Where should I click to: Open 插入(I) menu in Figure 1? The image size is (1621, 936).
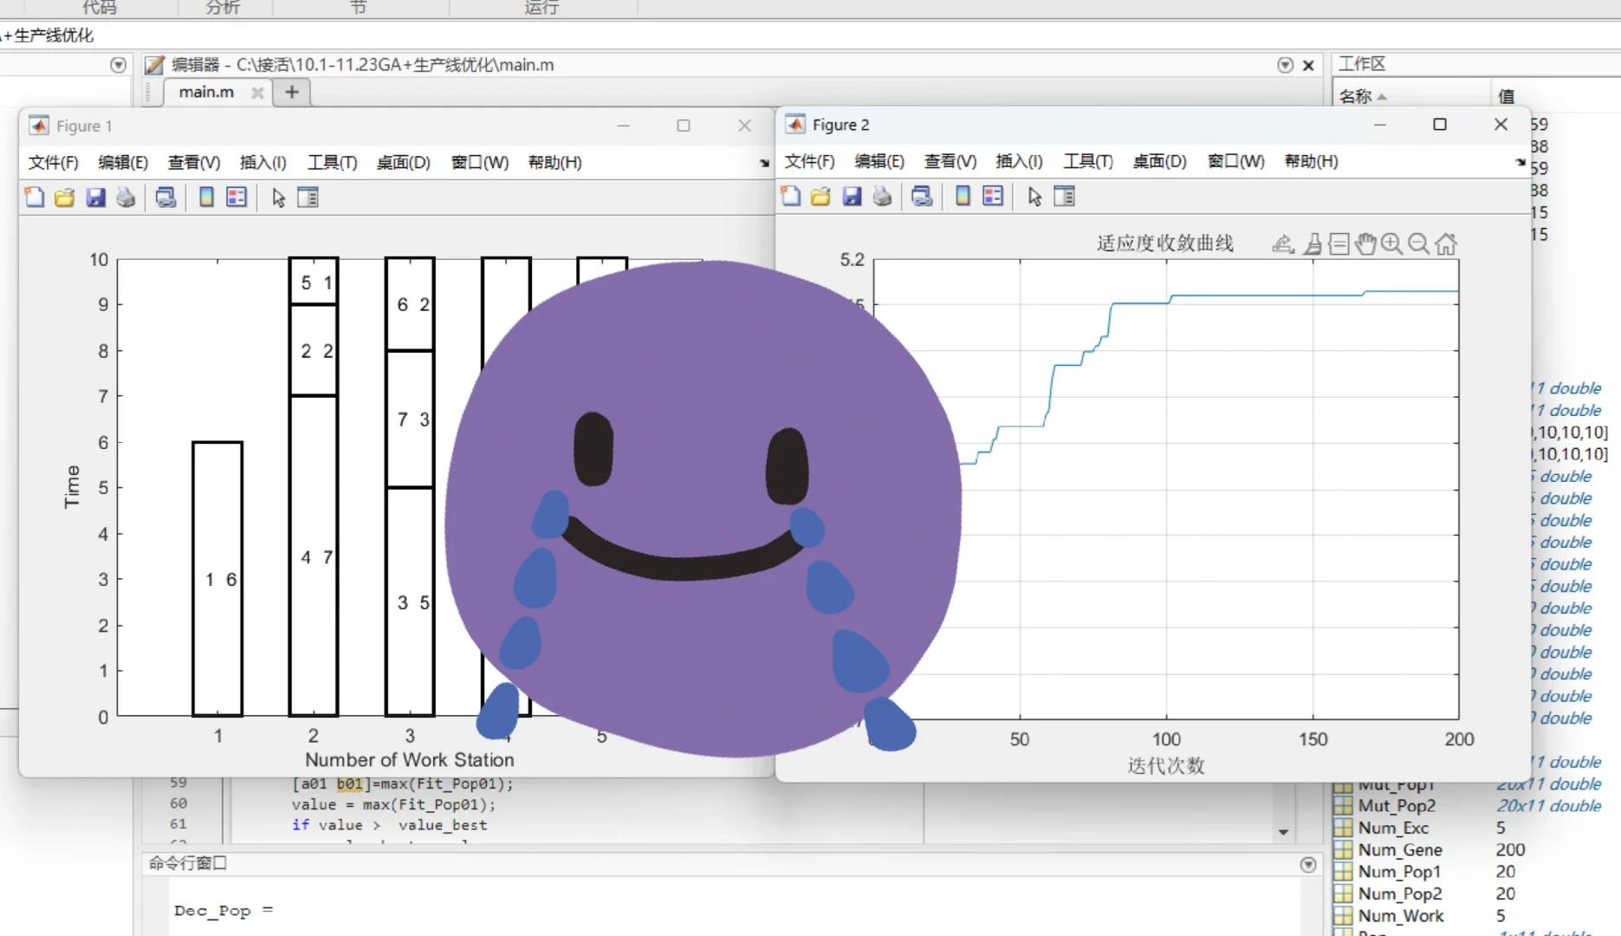[263, 162]
